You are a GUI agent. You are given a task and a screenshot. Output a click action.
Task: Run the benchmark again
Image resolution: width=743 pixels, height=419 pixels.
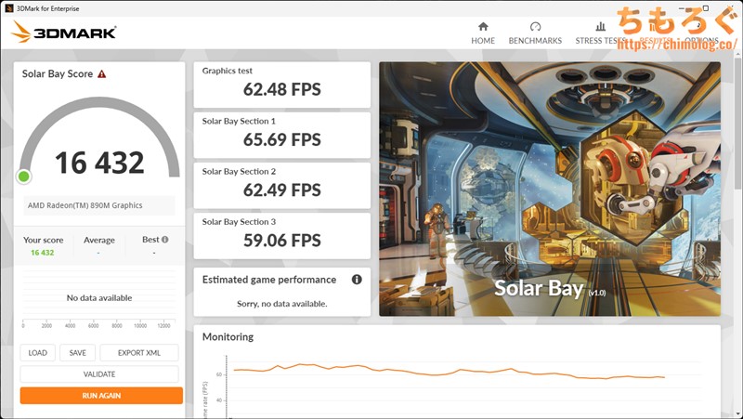[x=101, y=396]
